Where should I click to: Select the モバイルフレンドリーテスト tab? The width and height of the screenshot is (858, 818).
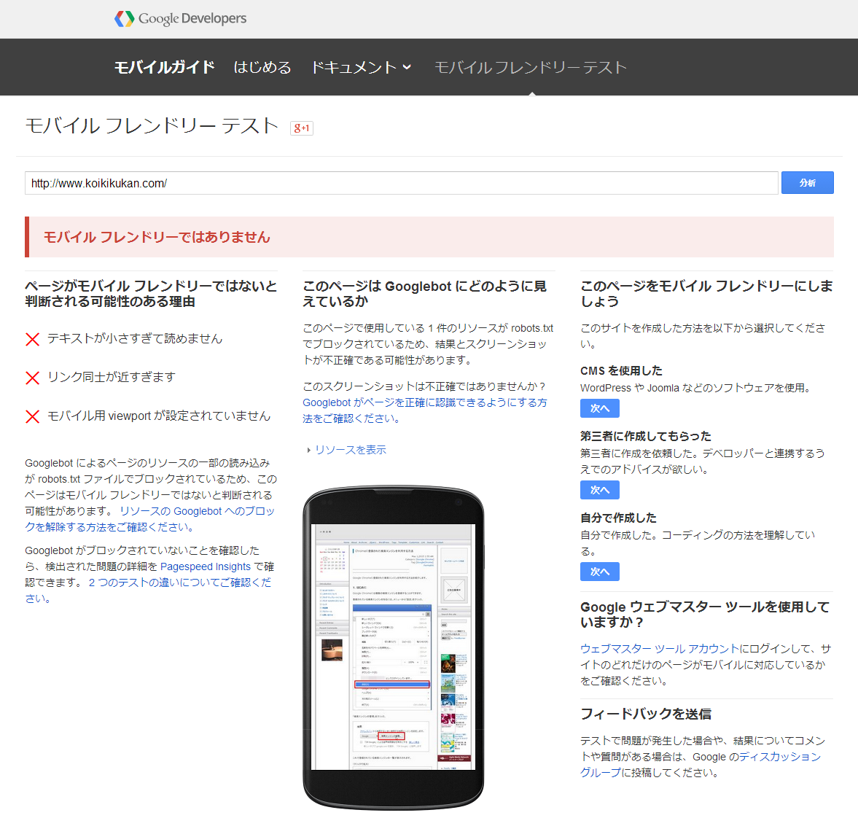click(x=530, y=67)
